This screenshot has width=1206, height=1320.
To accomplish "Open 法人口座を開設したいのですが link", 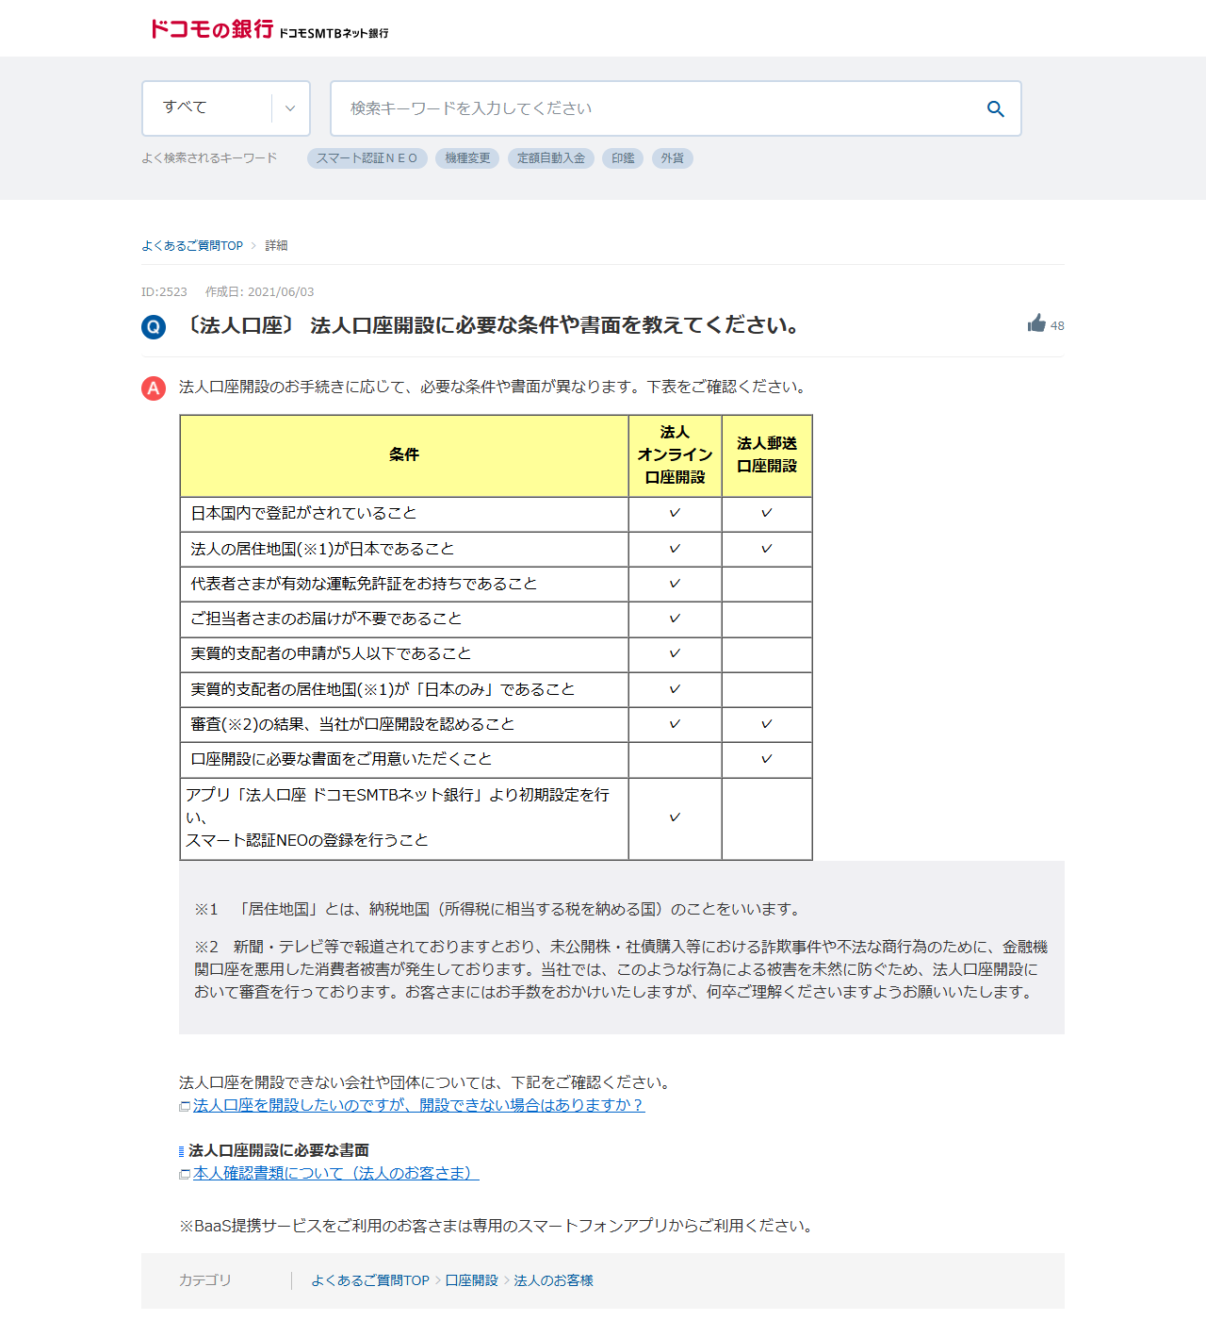I will click(x=418, y=1105).
